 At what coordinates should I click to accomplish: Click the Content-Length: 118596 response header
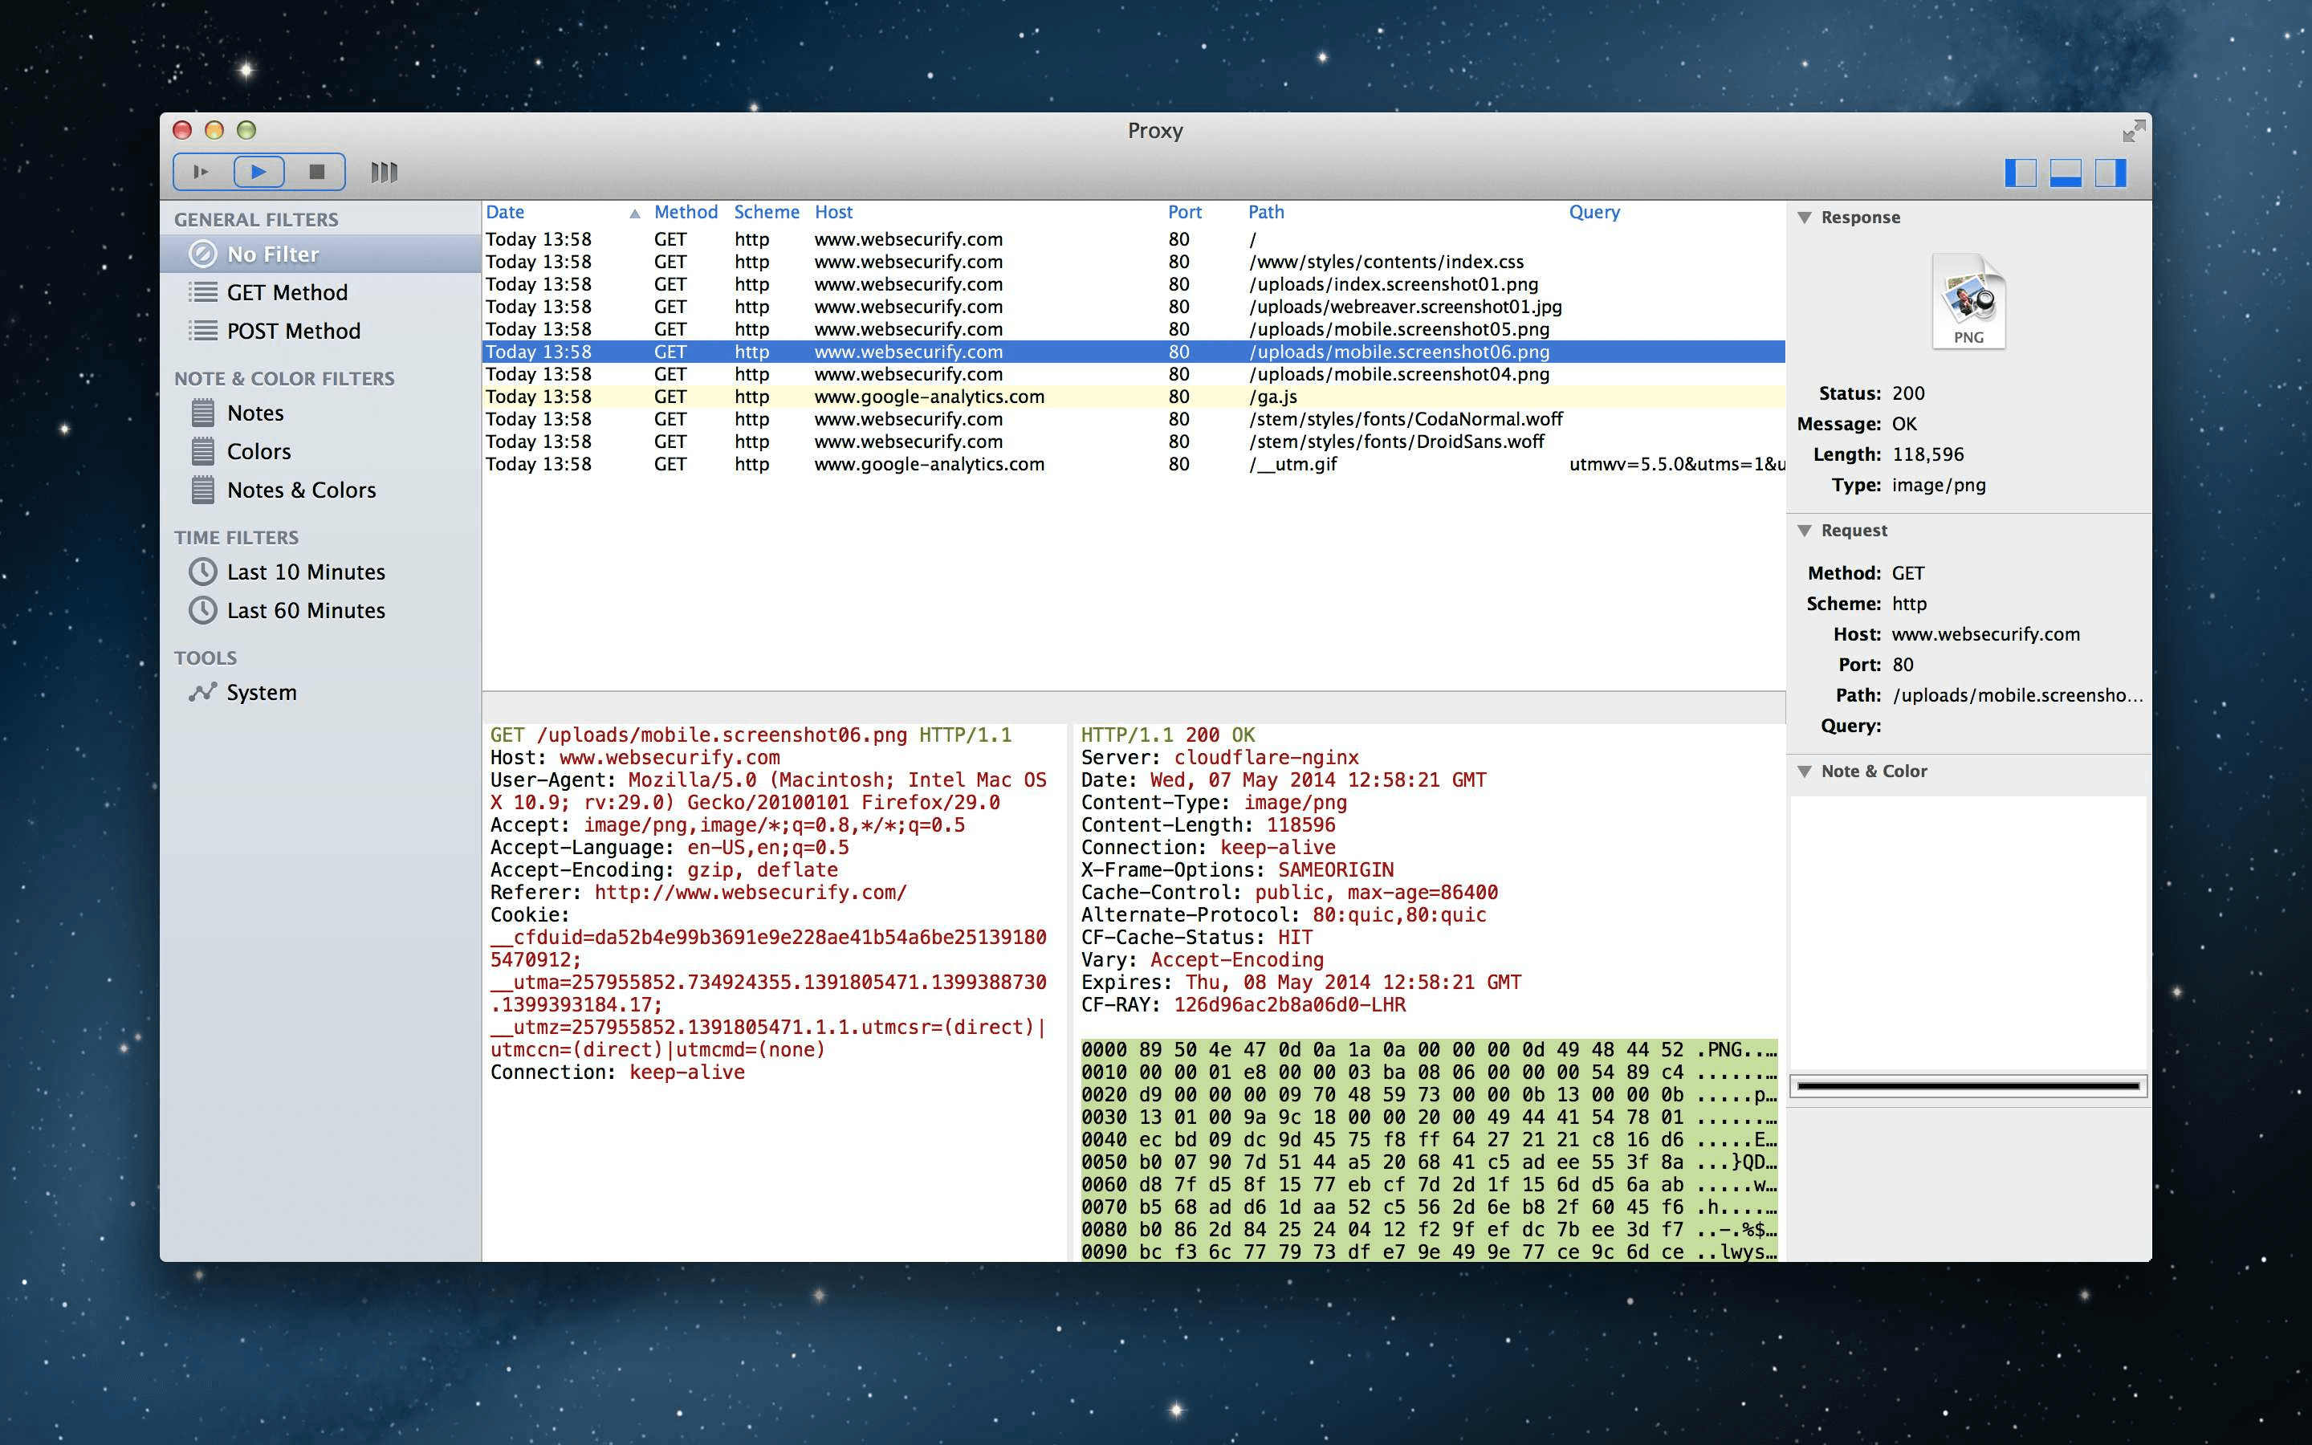[x=1207, y=824]
